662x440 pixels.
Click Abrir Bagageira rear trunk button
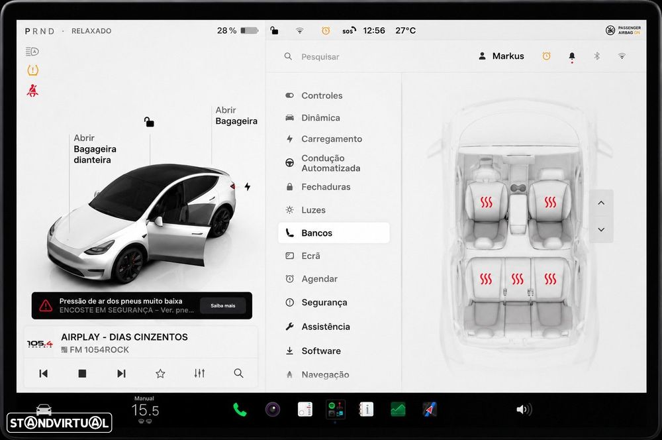click(236, 115)
